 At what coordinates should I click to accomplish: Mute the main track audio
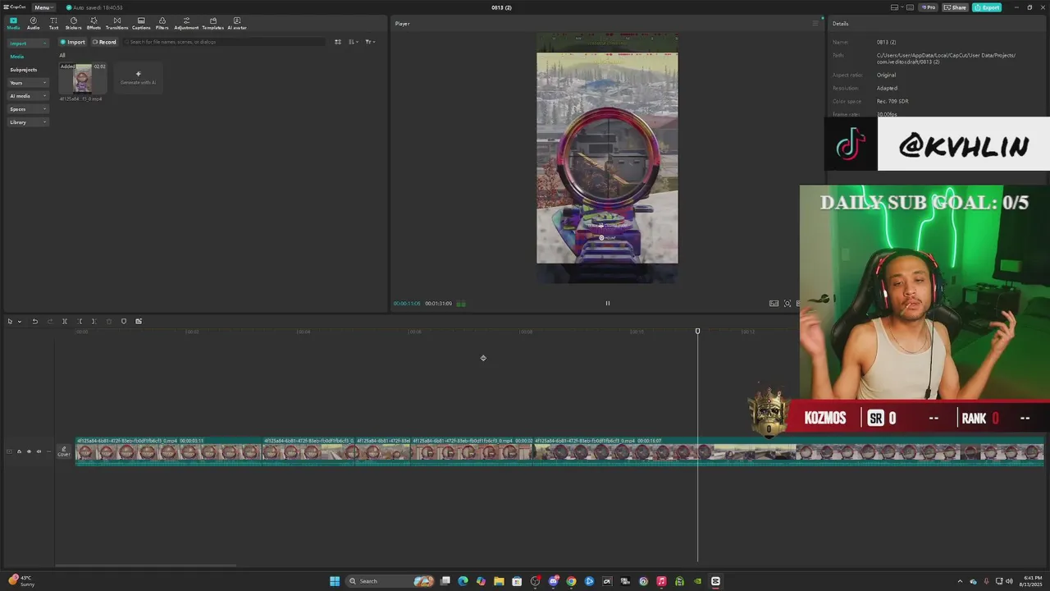(x=39, y=451)
